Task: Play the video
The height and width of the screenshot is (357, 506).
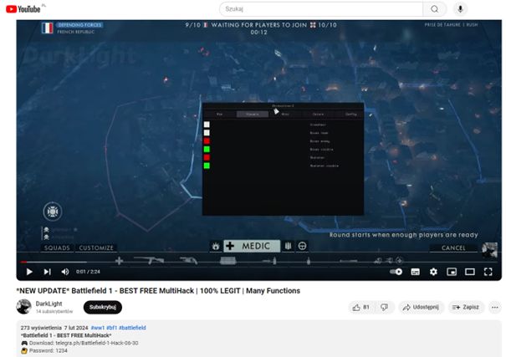Action: (29, 272)
